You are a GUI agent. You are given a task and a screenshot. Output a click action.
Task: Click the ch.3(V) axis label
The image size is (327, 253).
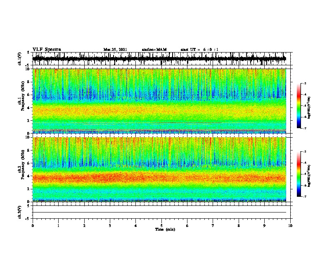click(19, 212)
